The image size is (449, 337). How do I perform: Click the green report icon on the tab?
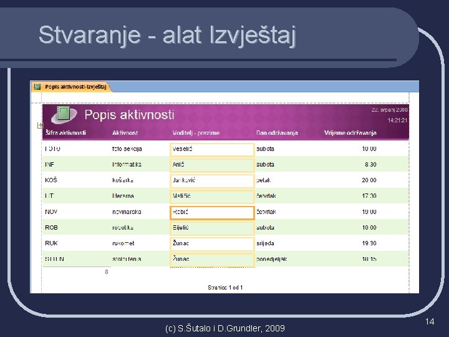click(x=37, y=87)
